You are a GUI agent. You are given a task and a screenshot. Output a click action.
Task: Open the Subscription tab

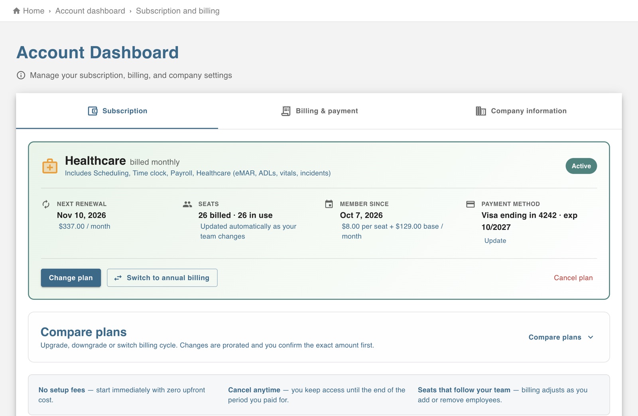pos(117,111)
